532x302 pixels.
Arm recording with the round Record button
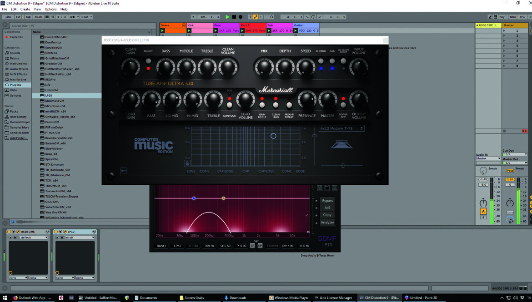pyautogui.click(x=241, y=17)
